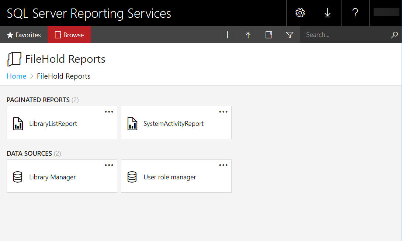Navigate to Home via the breadcrumb link
The image size is (402, 241).
pos(16,76)
